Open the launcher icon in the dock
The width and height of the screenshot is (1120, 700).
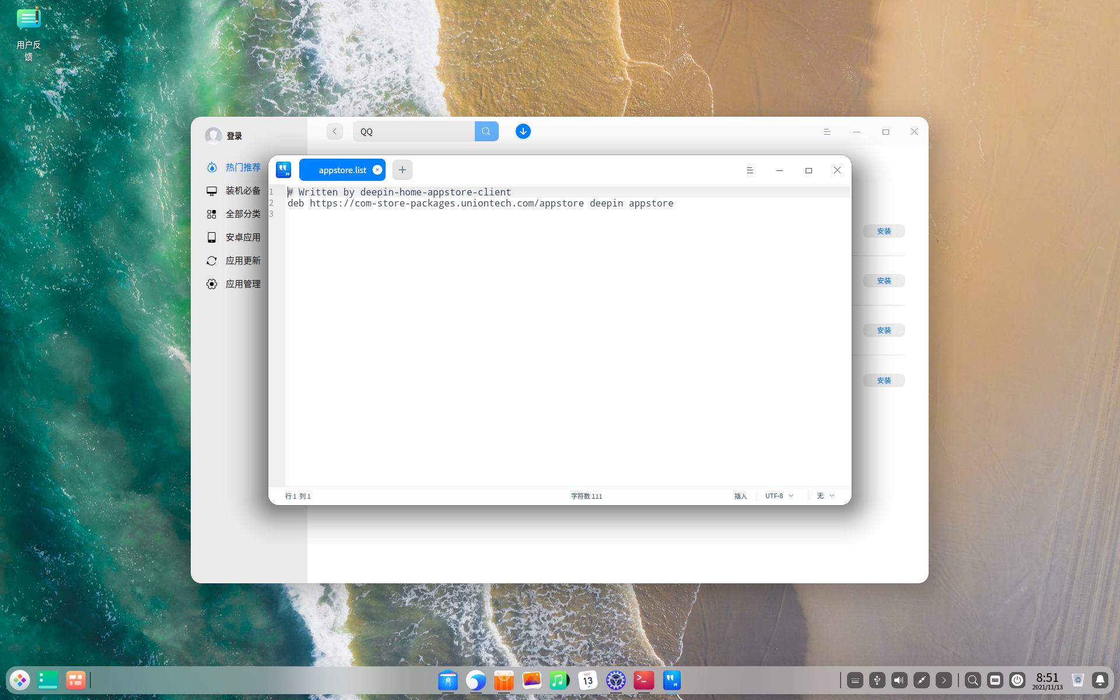click(x=20, y=680)
